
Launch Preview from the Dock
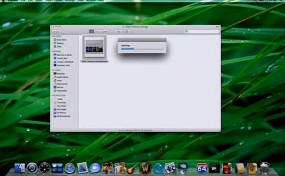coord(170,168)
